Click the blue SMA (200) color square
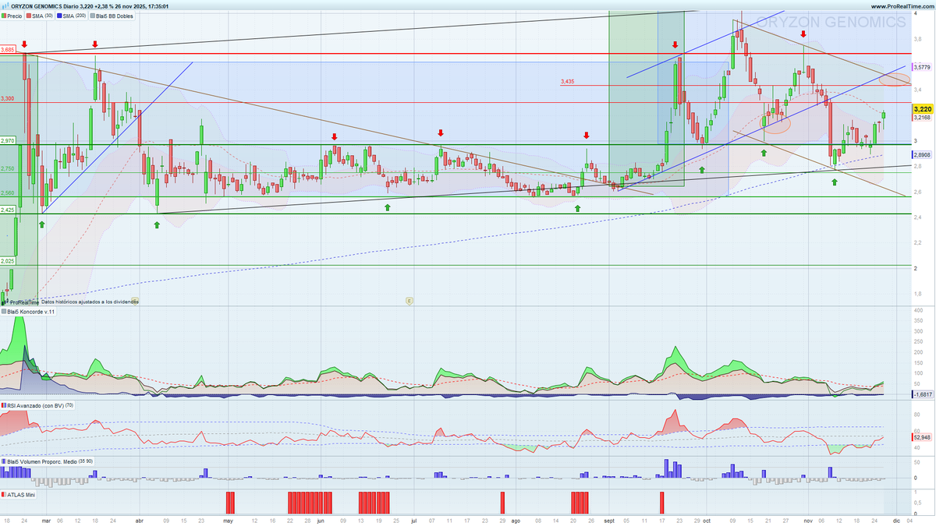This screenshot has height=526, width=936. pyautogui.click(x=60, y=16)
